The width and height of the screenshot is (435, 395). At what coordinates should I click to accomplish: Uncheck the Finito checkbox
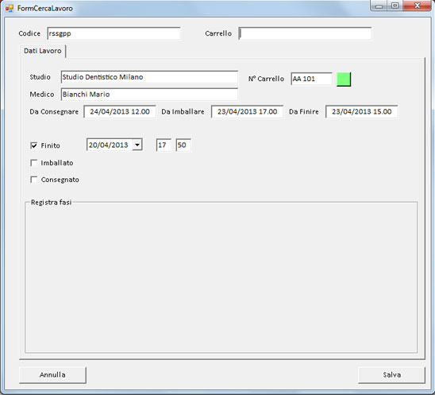click(33, 145)
